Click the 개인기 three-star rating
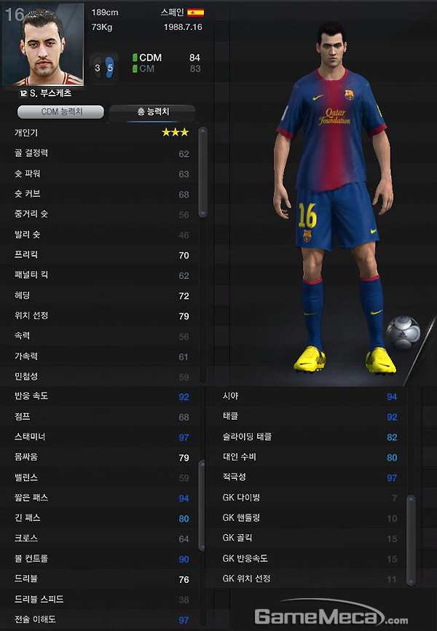 (x=175, y=133)
